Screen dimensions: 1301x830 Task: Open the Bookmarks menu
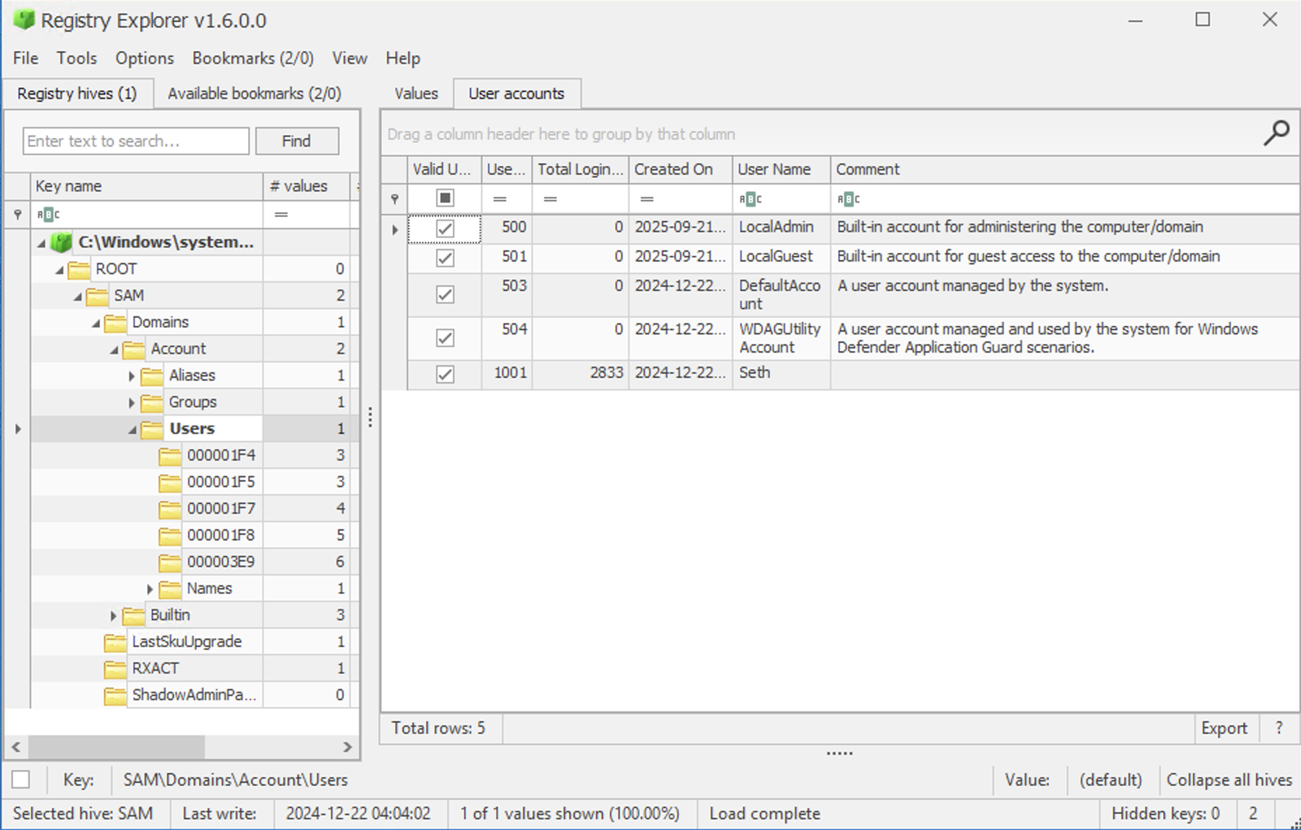coord(252,58)
